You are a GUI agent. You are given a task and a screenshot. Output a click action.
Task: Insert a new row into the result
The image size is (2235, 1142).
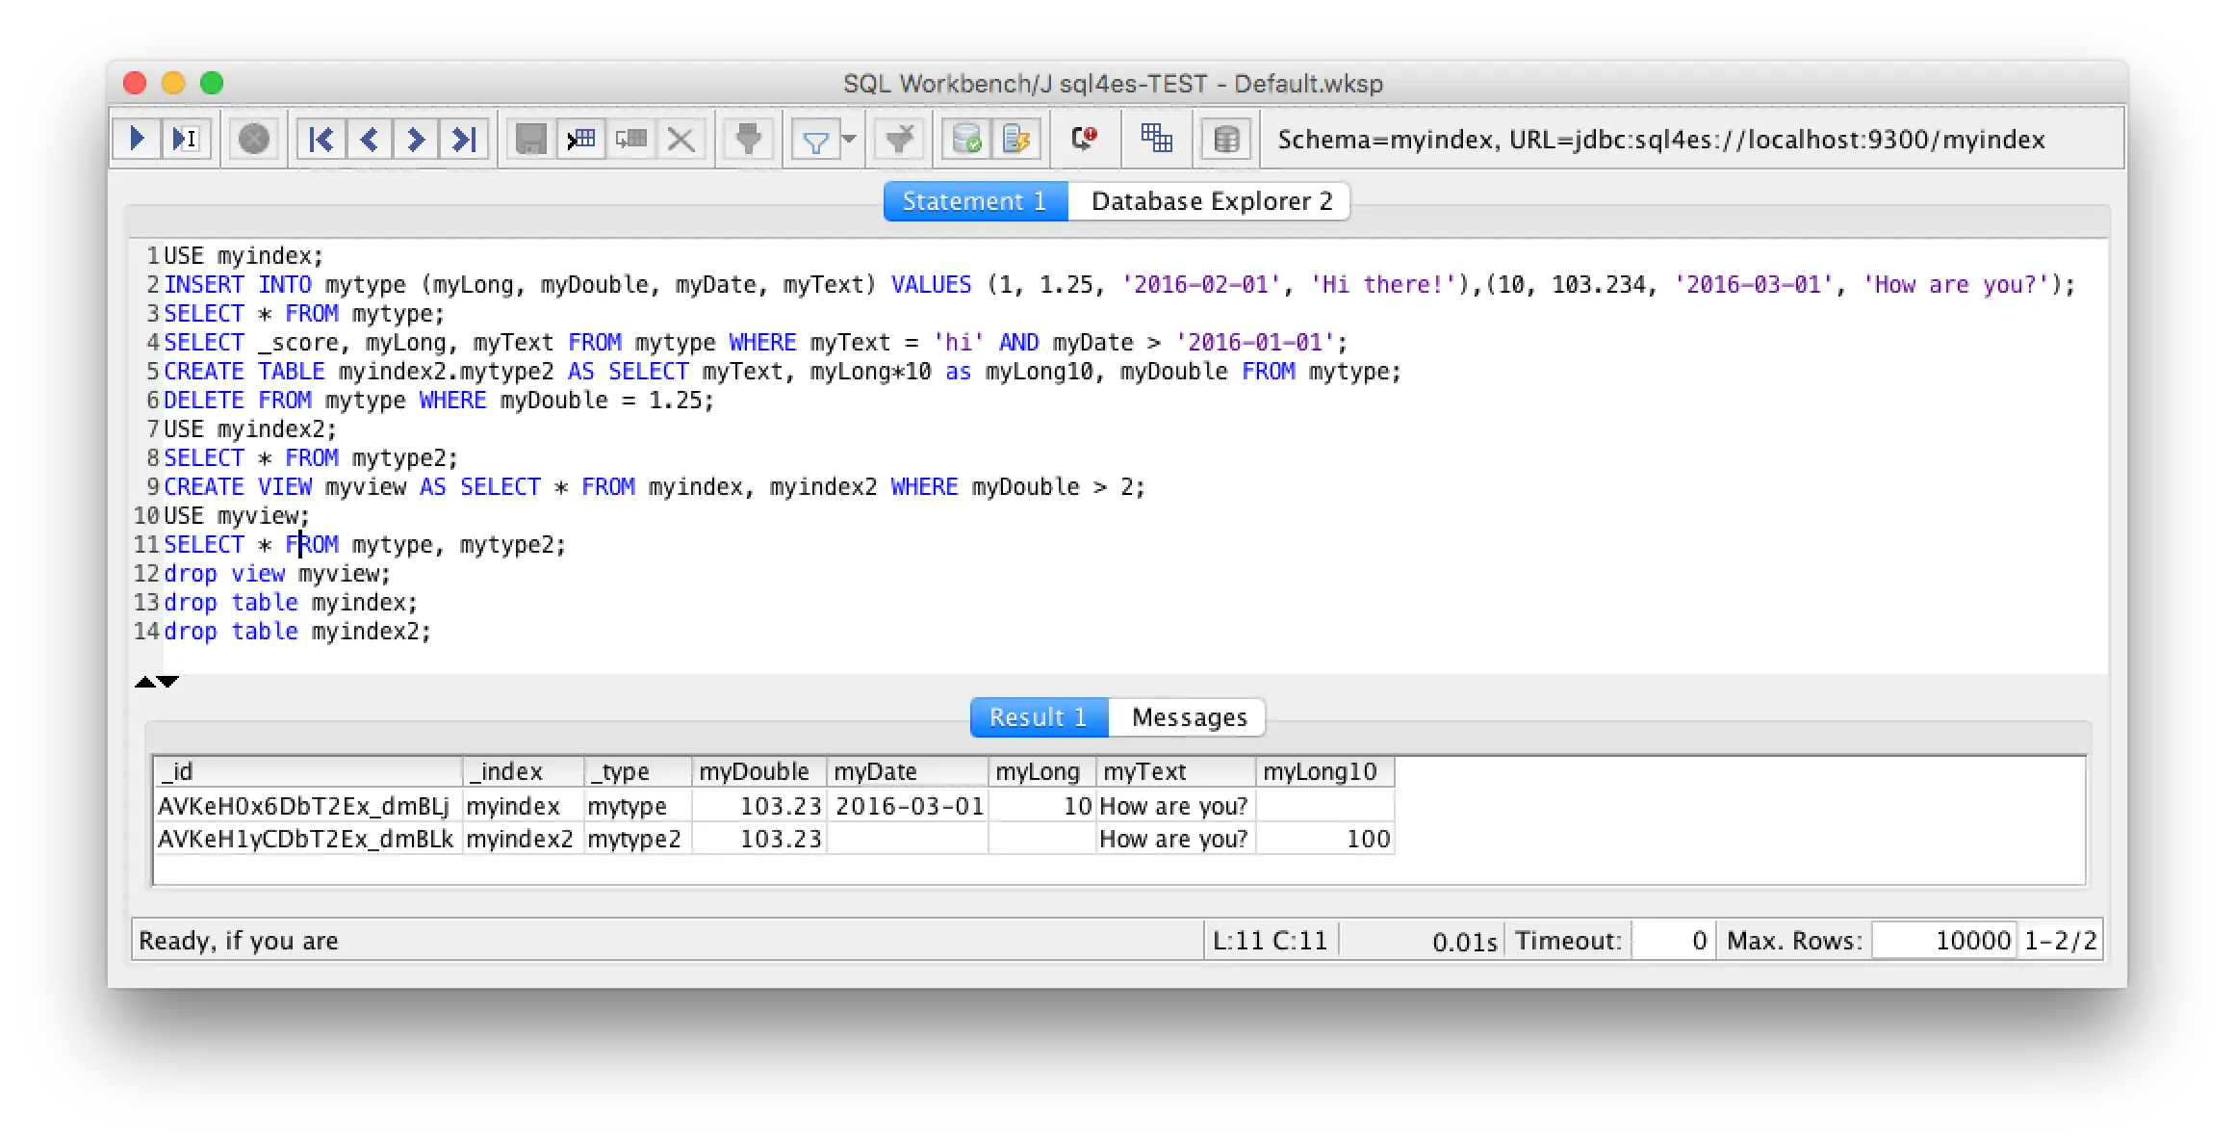pyautogui.click(x=580, y=138)
